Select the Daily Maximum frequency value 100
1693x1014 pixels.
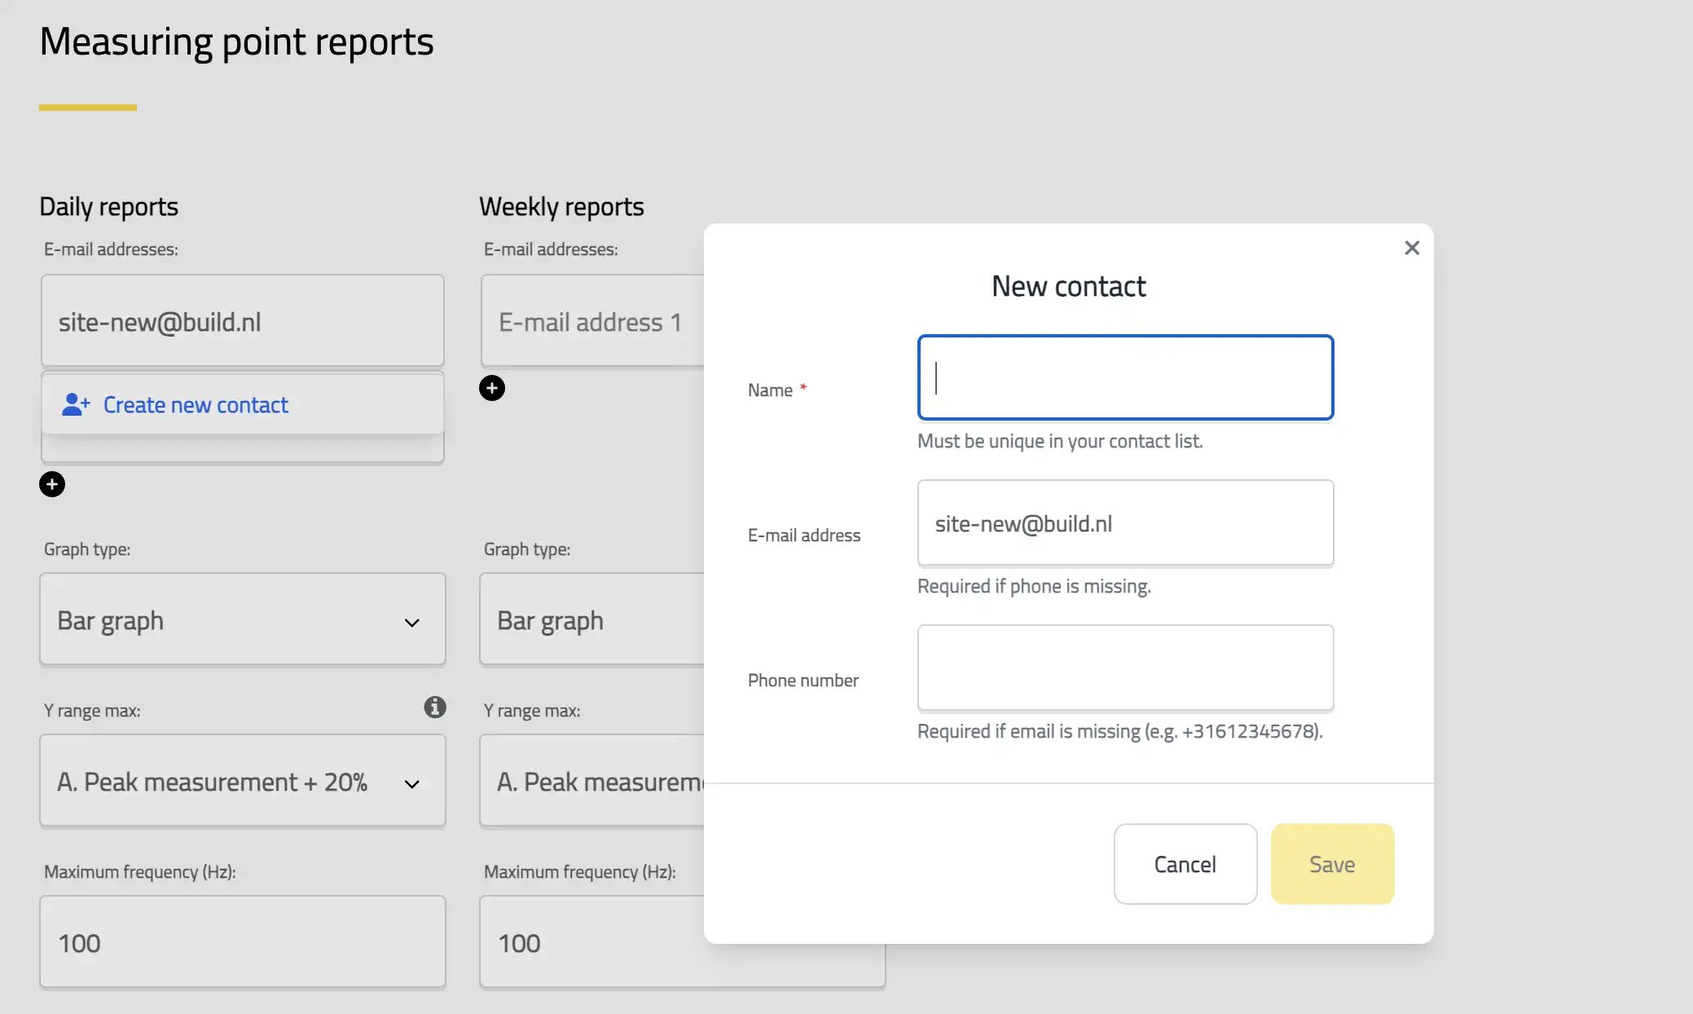[x=242, y=942]
